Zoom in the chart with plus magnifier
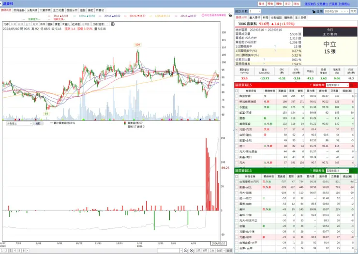 (192, 251)
